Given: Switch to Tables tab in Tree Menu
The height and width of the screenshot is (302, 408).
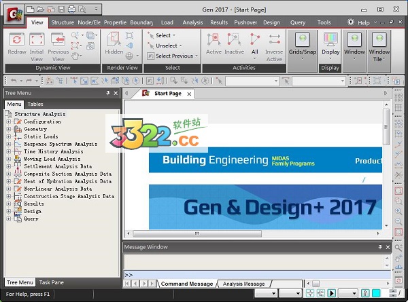Looking at the screenshot, I should click(x=35, y=104).
